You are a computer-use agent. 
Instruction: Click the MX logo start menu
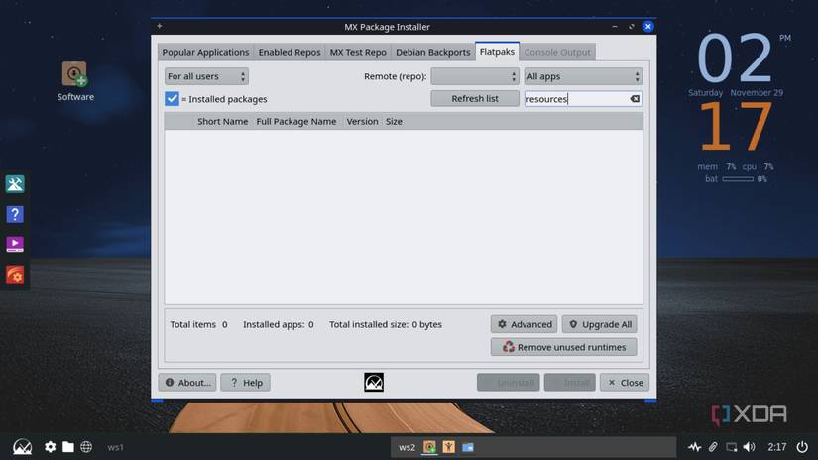coord(21,447)
